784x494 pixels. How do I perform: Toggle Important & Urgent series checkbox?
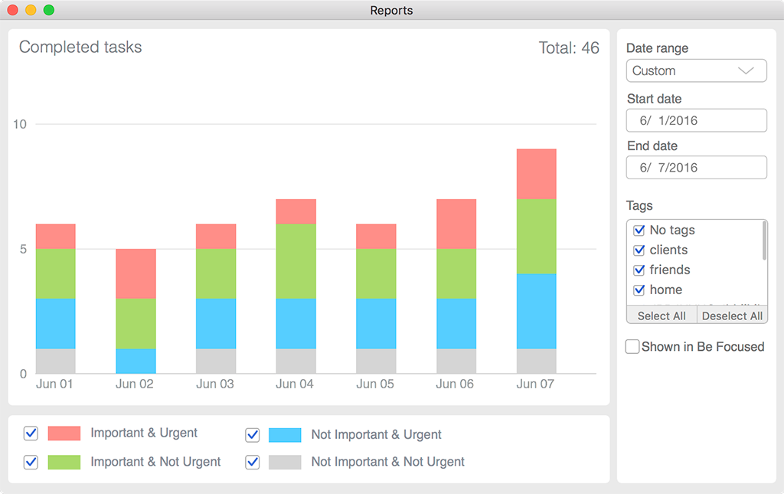click(31, 433)
